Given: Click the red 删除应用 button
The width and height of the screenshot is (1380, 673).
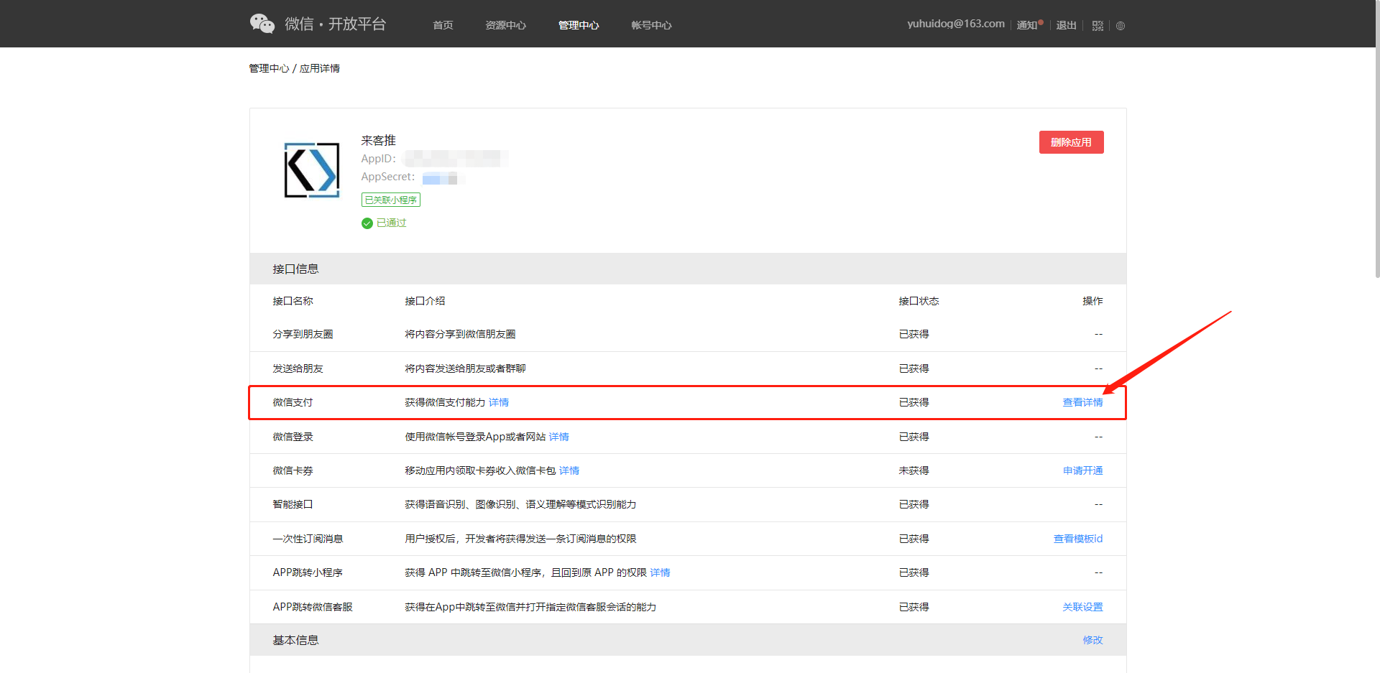Looking at the screenshot, I should (x=1072, y=142).
